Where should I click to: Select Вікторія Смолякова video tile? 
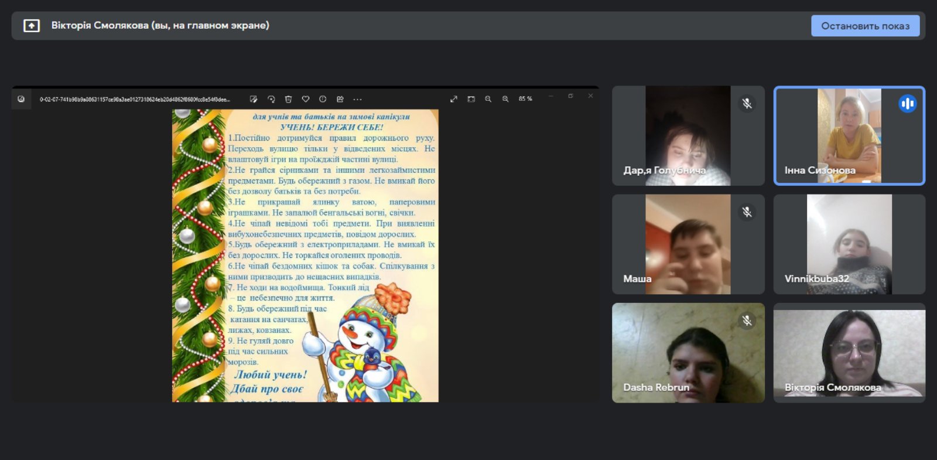(849, 353)
